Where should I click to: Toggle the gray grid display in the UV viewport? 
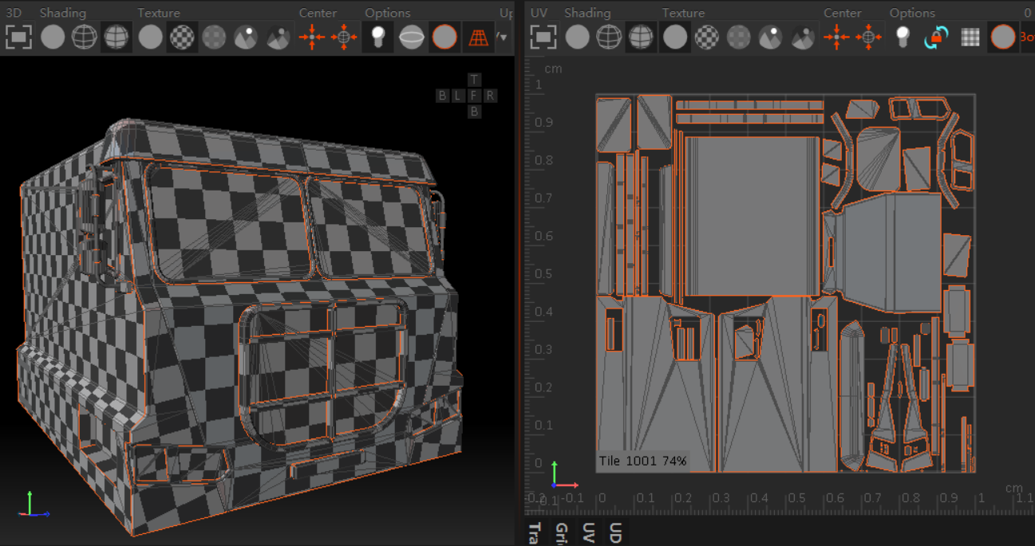pos(970,37)
